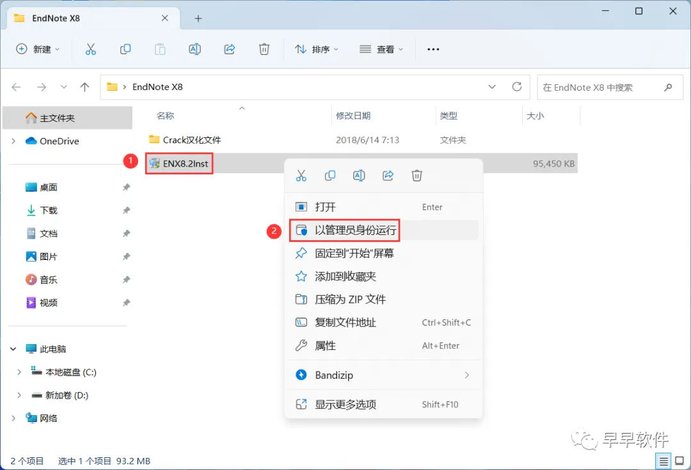Expand the 新加卷 (D:) node
Image resolution: width=691 pixels, height=470 pixels.
pyautogui.click(x=19, y=395)
